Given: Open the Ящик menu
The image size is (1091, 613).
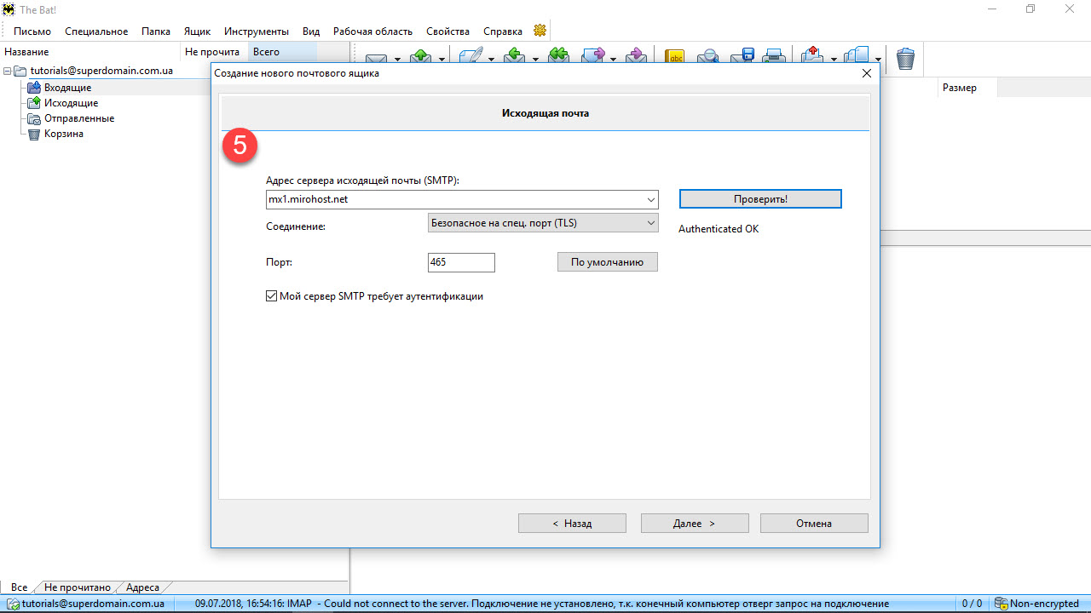Looking at the screenshot, I should pos(197,32).
